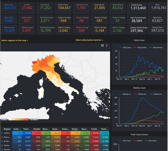Click Lombardia total cases cell 75,134

coord(27,133)
